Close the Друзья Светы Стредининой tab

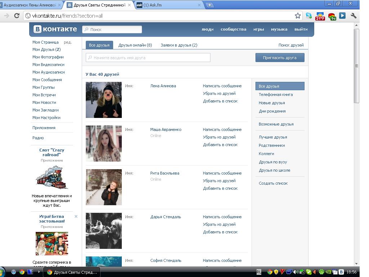click(129, 5)
